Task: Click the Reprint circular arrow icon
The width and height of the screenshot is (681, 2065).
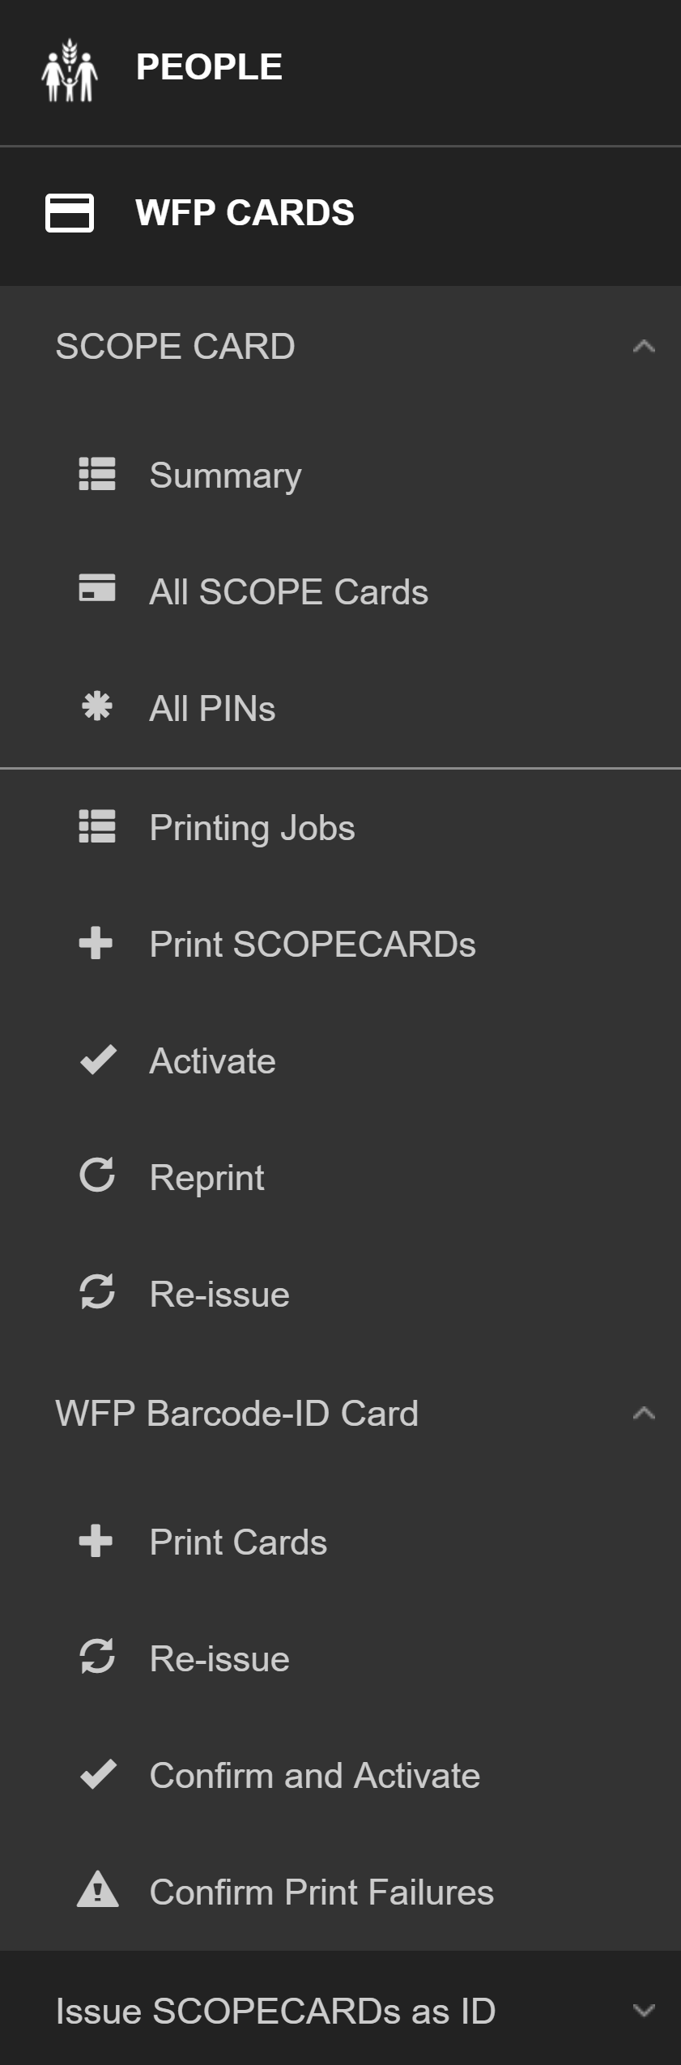Action: click(x=97, y=1176)
